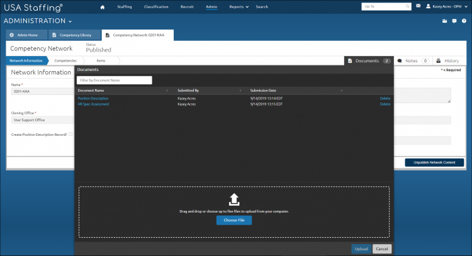Viewport: 472px width, 256px height.
Task: Open the Notes panel tab
Action: pos(413,61)
